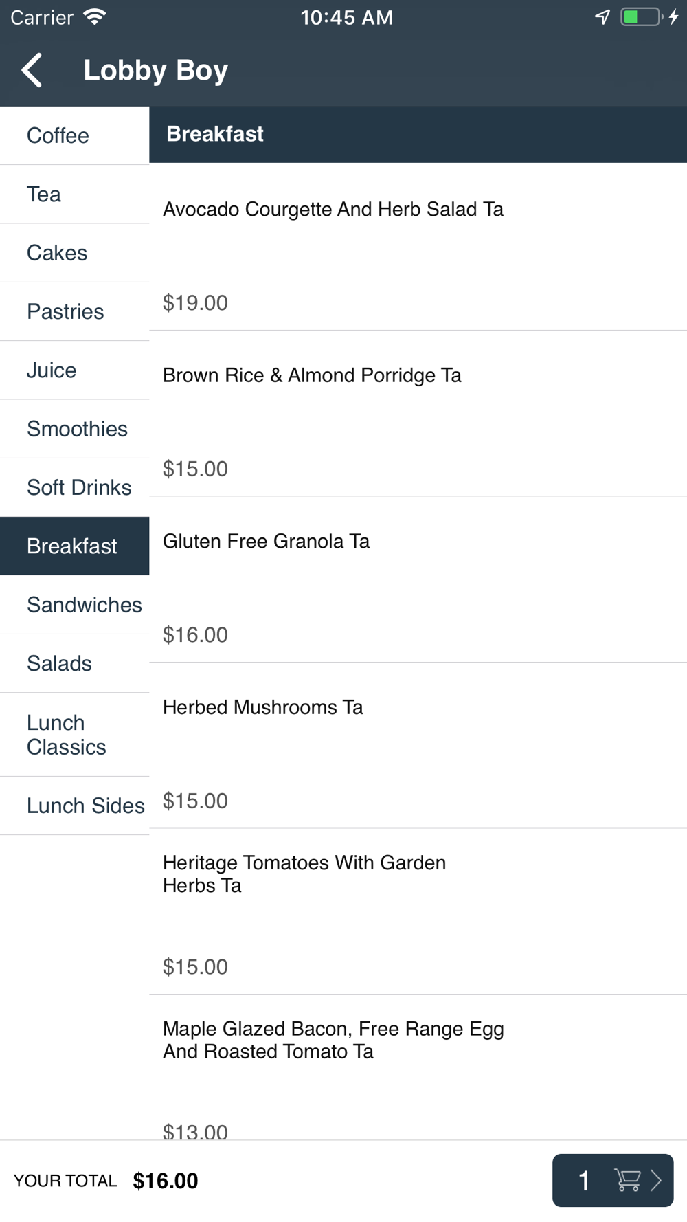
Task: Go back using the left arrow icon
Action: coord(32,70)
